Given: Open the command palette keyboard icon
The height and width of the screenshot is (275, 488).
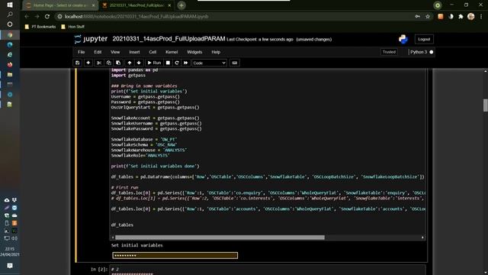Looking at the screenshot, I should pyautogui.click(x=235, y=63).
